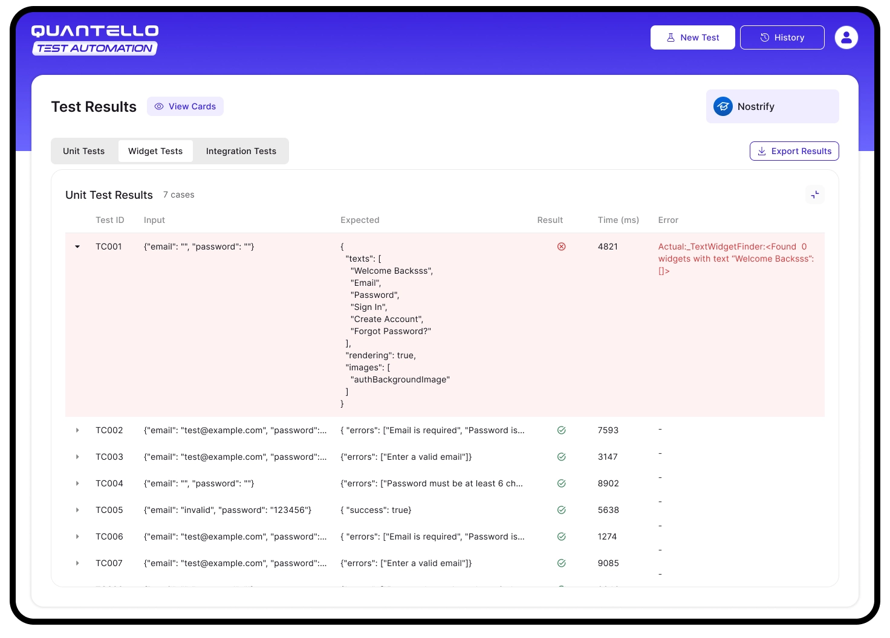Select the TC005 test ID cell
Image resolution: width=890 pixels, height=638 pixels.
point(109,510)
